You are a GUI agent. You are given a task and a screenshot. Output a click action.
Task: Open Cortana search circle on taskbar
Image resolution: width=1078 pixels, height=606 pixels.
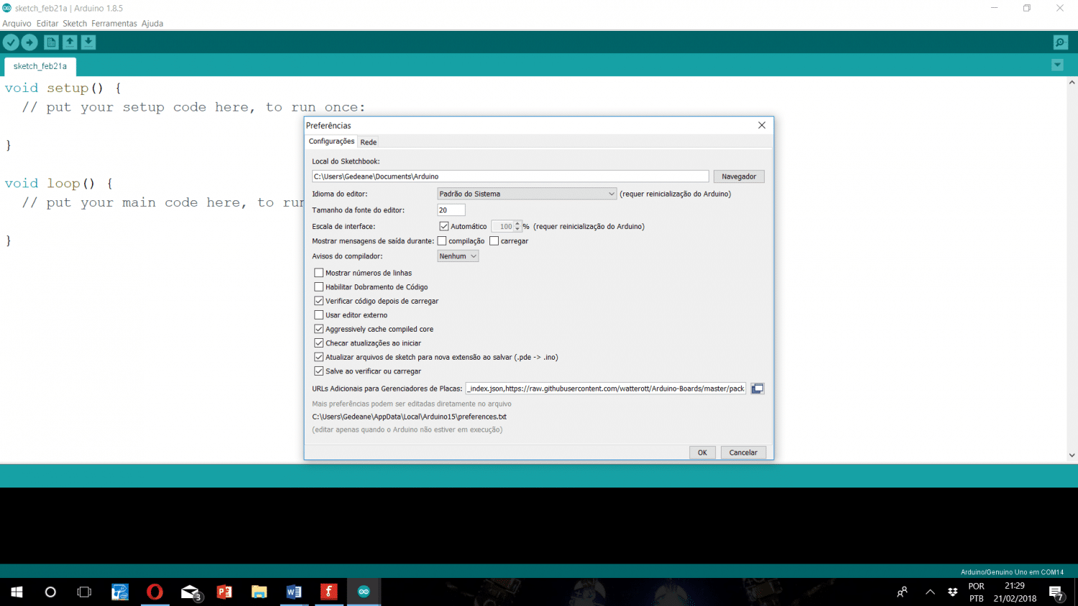[50, 592]
